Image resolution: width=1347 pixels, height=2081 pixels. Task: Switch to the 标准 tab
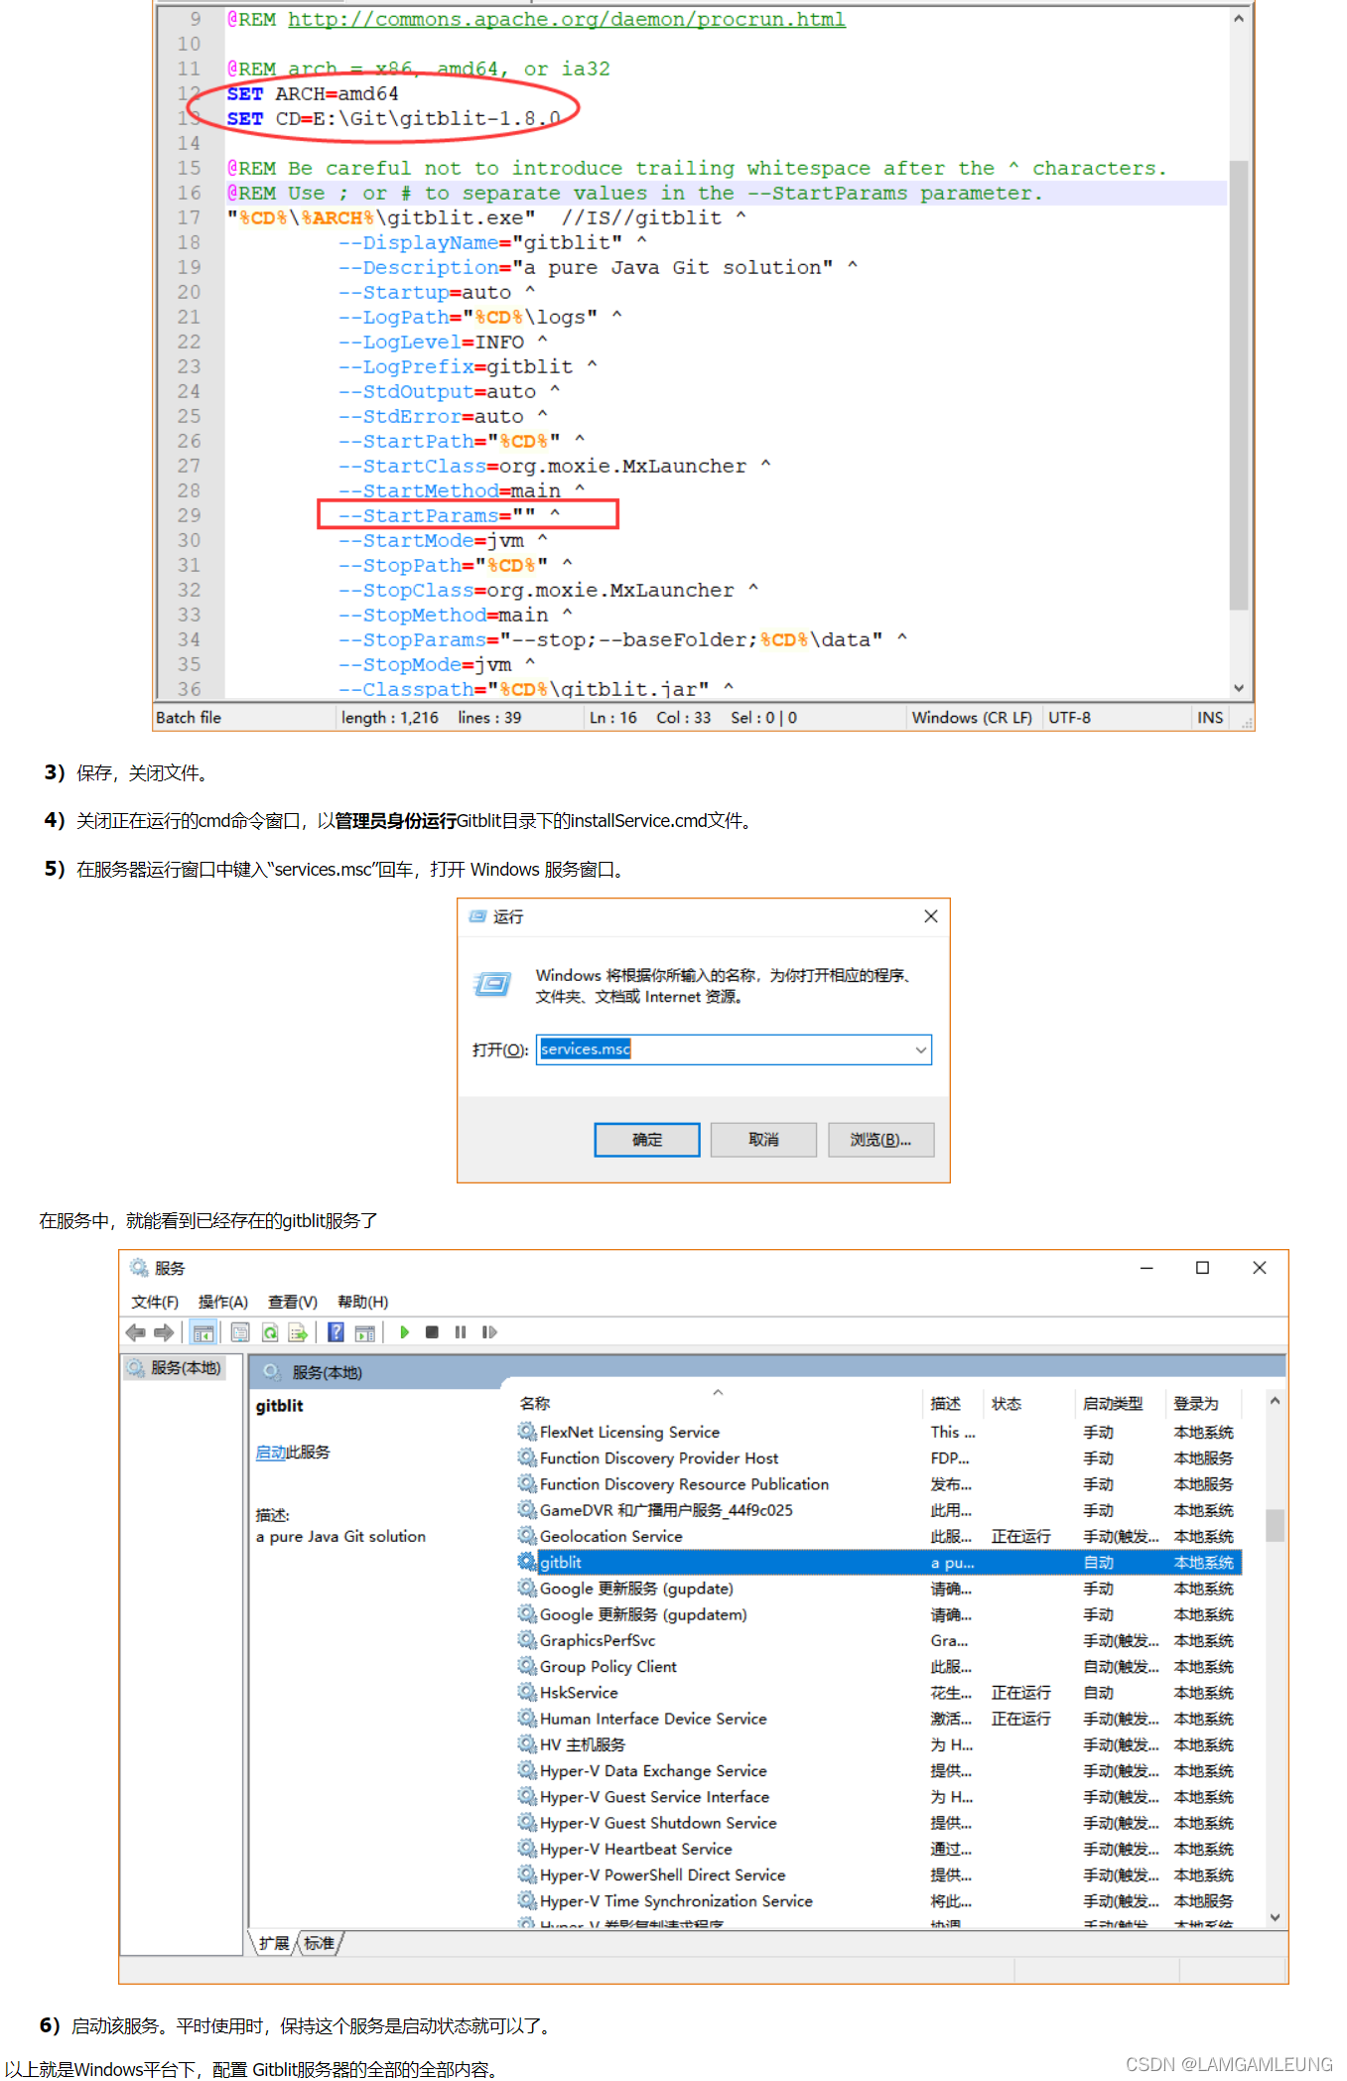coord(320,1943)
